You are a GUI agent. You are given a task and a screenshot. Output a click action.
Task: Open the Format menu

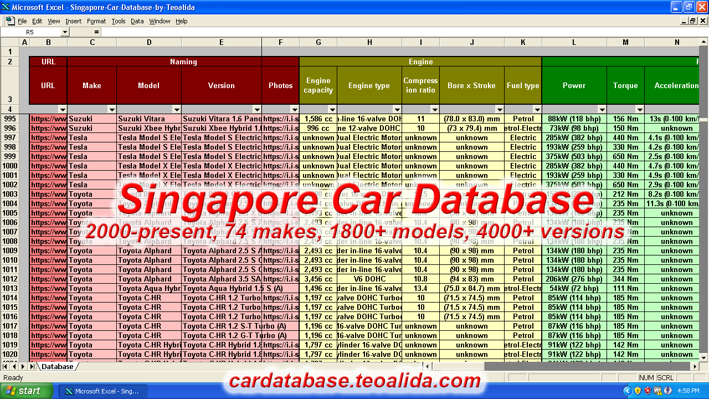96,21
